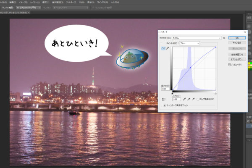Click the OK button
Viewport: 252px width, 168px height.
pyautogui.click(x=236, y=37)
